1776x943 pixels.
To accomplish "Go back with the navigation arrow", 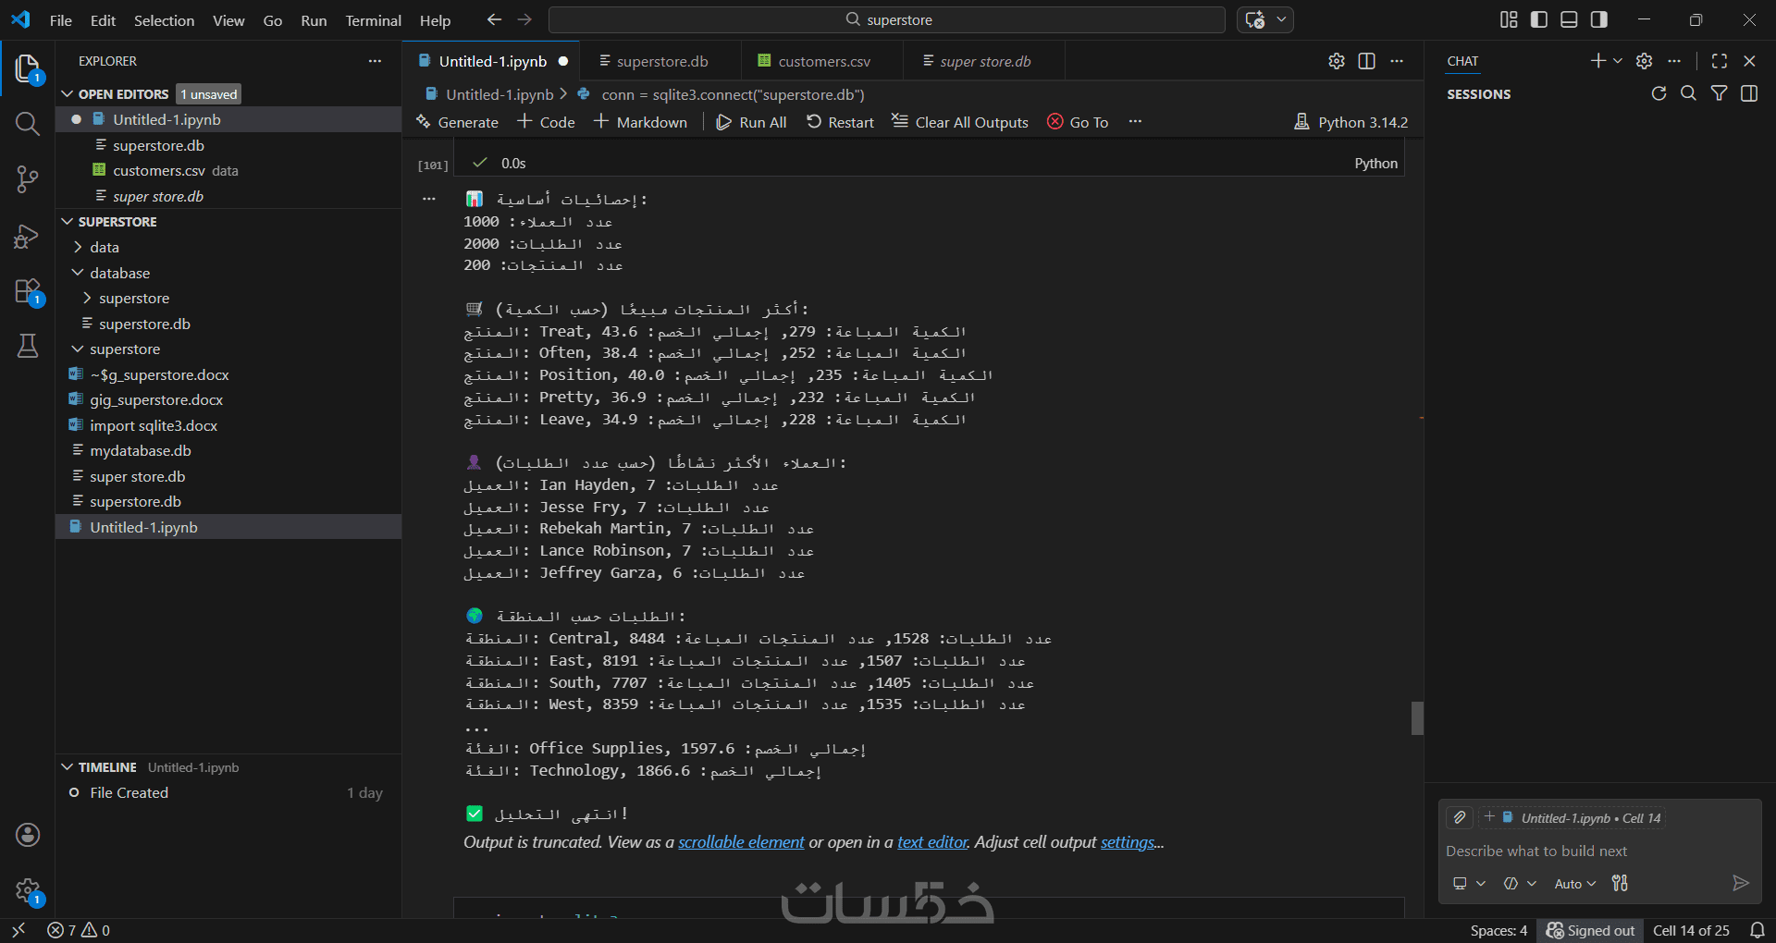I will [x=494, y=19].
